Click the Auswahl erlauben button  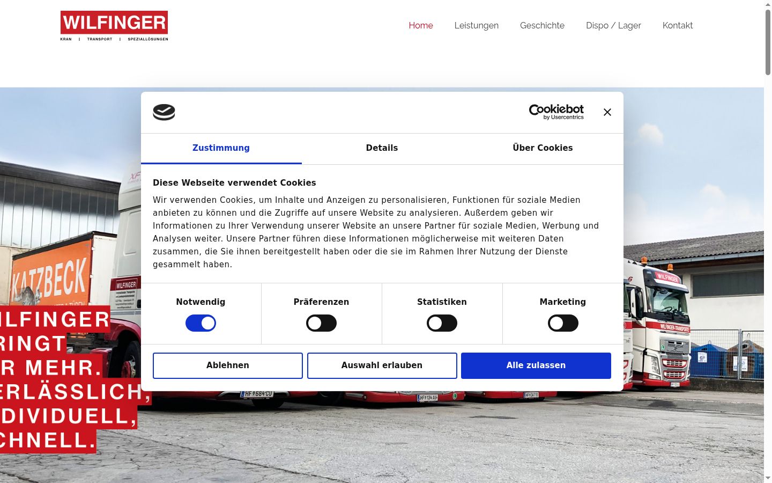point(382,365)
